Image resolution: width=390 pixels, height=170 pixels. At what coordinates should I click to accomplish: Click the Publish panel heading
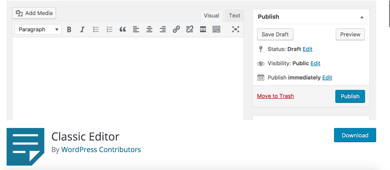(269, 17)
